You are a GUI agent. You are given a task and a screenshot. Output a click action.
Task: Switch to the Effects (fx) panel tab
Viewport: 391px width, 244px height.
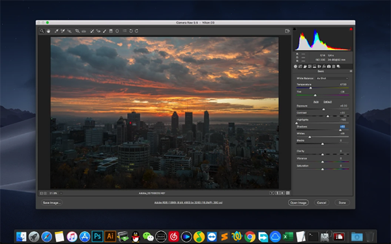click(x=324, y=66)
